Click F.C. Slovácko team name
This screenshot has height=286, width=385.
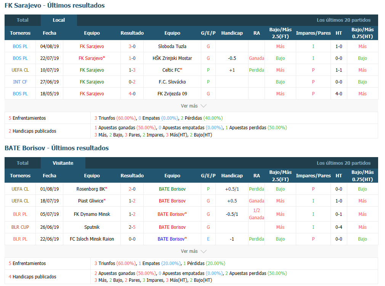pos(172,82)
